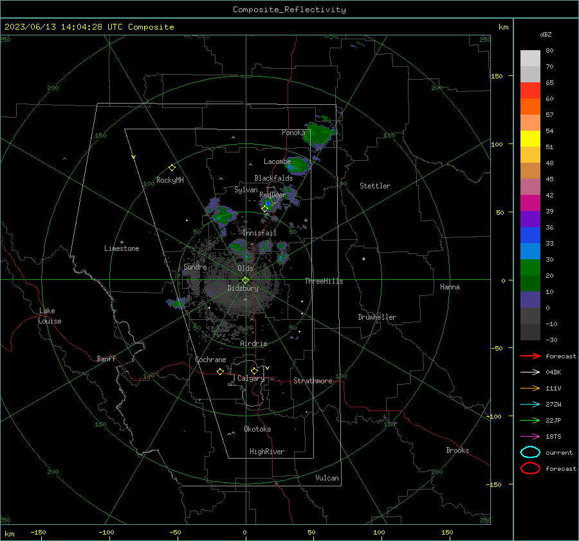Click the Olds city label
Viewport: 579px width, 541px height.
(x=245, y=268)
